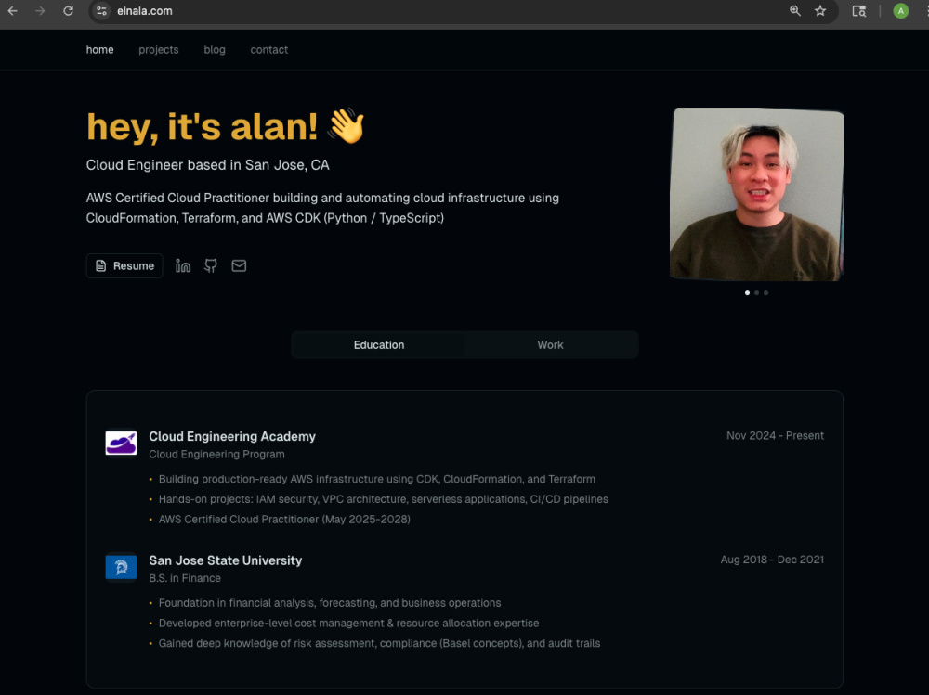Switch to the Work tab
The width and height of the screenshot is (929, 695).
tap(550, 345)
